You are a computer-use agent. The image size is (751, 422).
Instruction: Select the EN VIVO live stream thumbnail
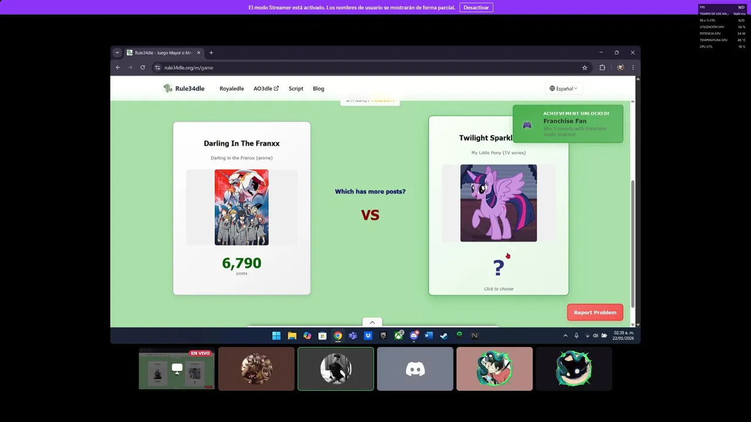point(177,369)
